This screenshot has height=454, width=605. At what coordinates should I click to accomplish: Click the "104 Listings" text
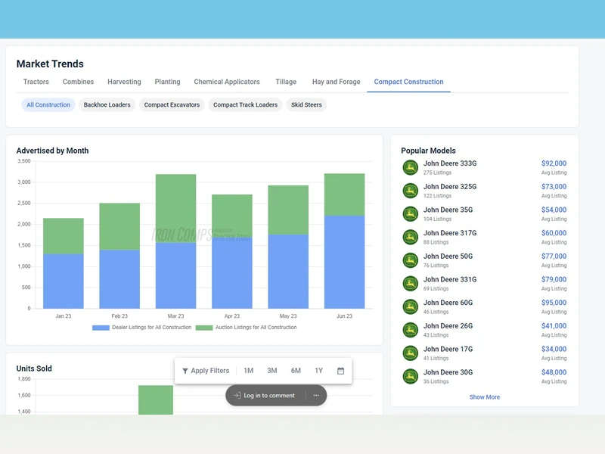(437, 219)
